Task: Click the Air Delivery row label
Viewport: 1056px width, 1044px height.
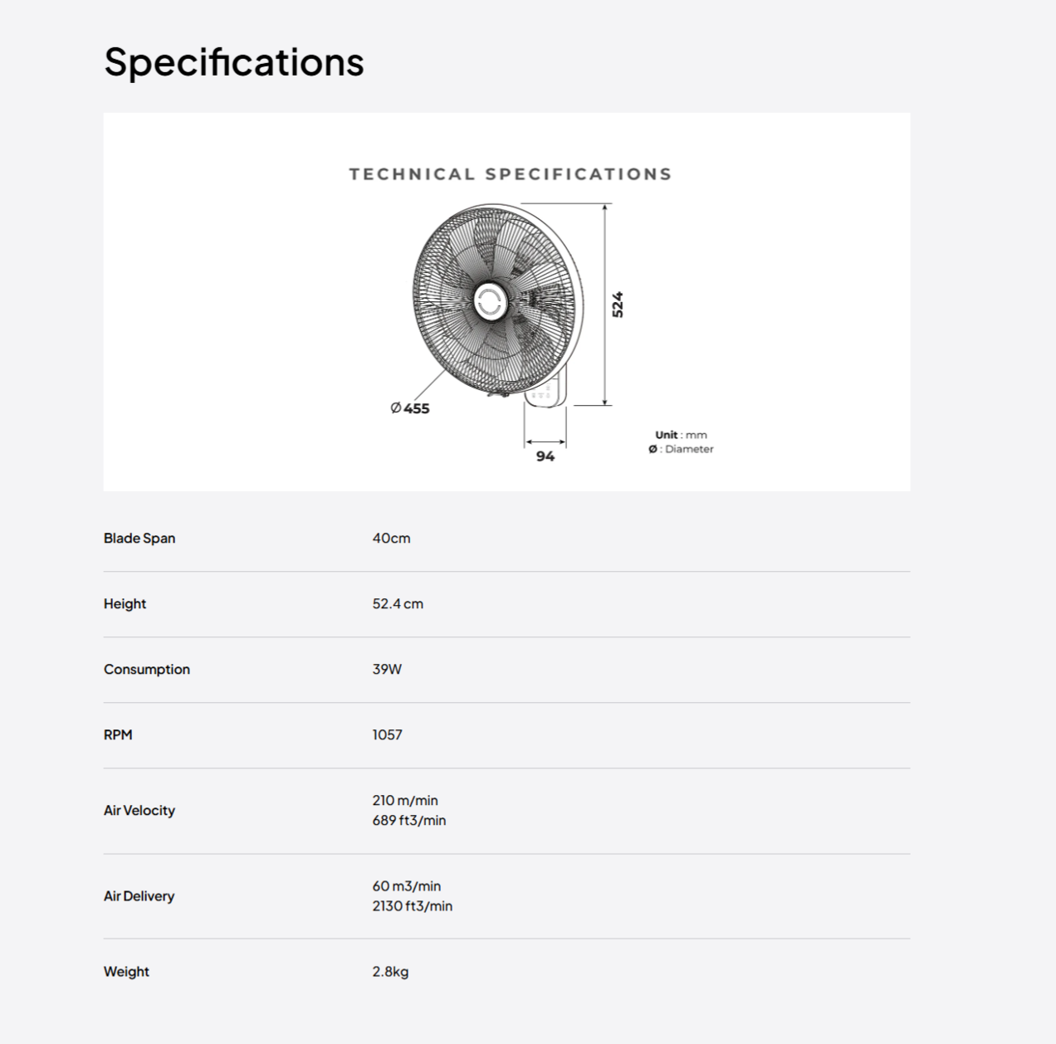Action: pyautogui.click(x=139, y=895)
